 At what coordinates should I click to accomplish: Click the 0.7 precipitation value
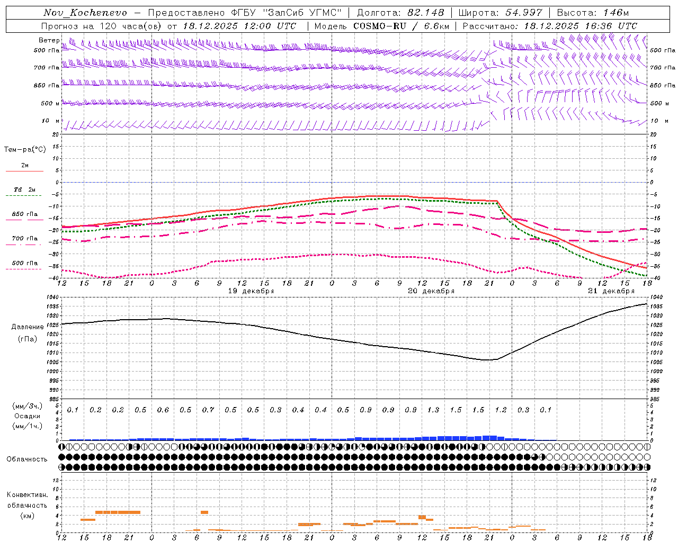point(208,410)
